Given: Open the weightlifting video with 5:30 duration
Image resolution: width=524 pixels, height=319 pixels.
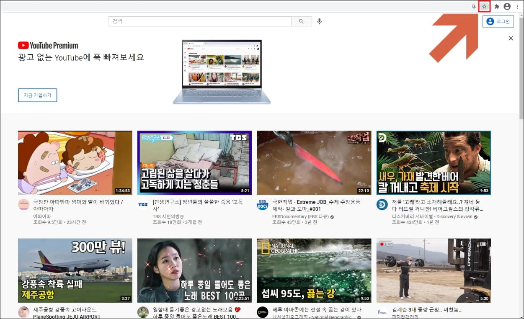Looking at the screenshot, I should point(434,270).
